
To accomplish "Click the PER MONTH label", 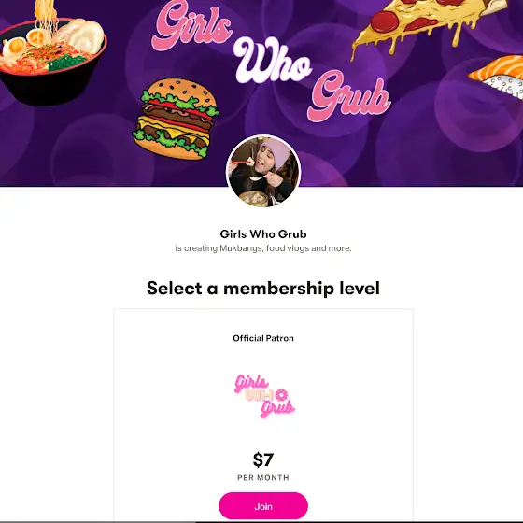I will point(263,477).
